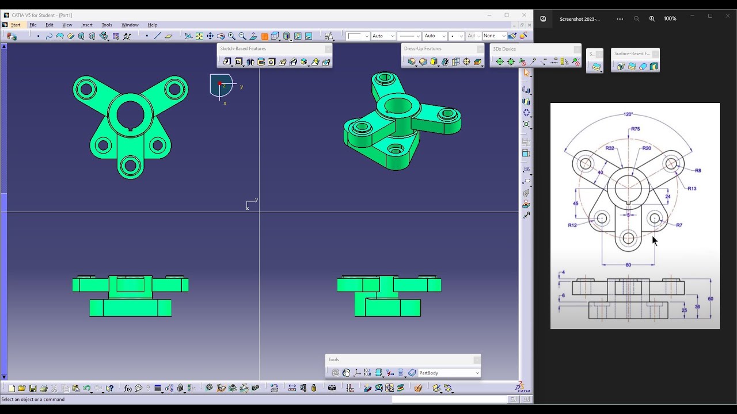The height and width of the screenshot is (414, 737).
Task: Click the first 3Dx Device green arrows icon
Action: tap(499, 62)
